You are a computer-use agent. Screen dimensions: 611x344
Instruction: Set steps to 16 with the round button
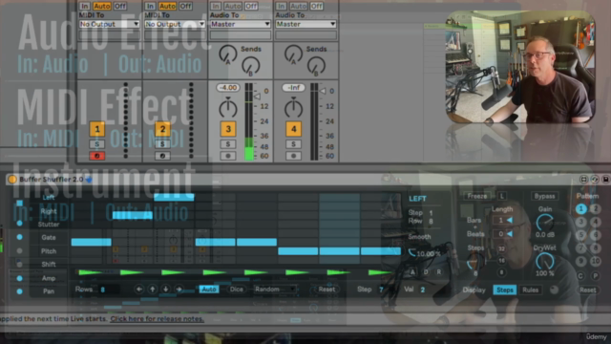coord(501,261)
